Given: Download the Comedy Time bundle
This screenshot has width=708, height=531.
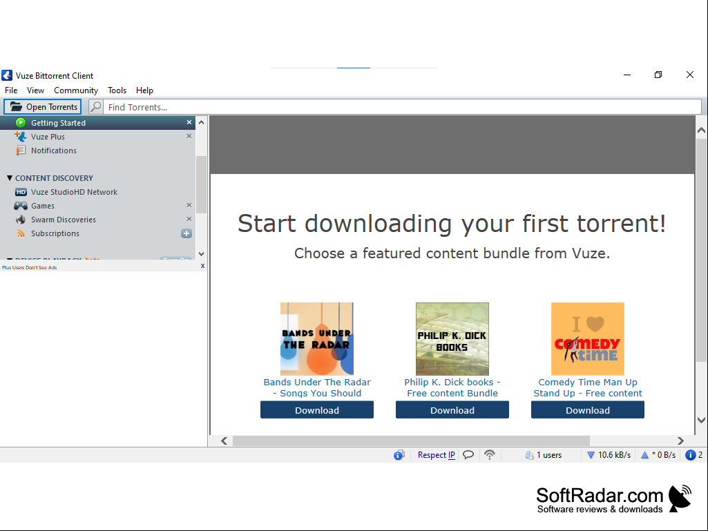Looking at the screenshot, I should pos(588,410).
